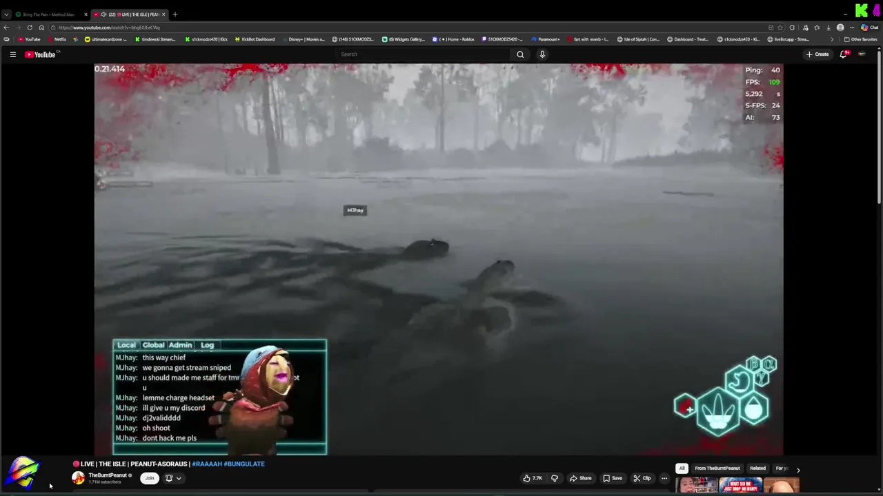Image resolution: width=883 pixels, height=496 pixels.
Task: Open the liveBot.app bookmark
Action: click(788, 39)
